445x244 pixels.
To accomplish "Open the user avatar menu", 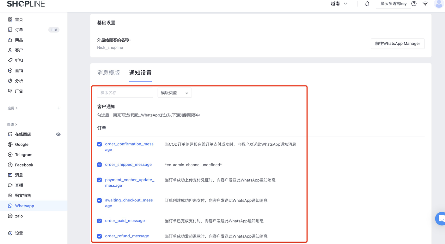I will (x=439, y=4).
